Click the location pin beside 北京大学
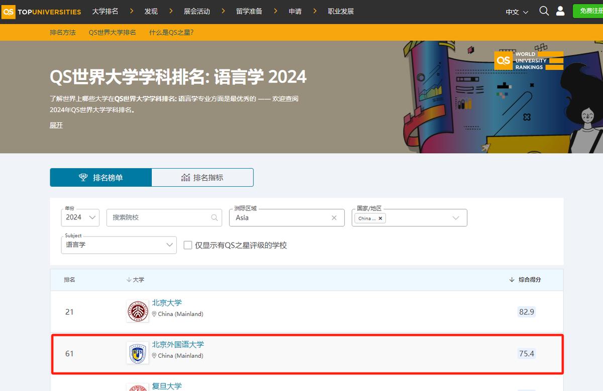 click(155, 314)
